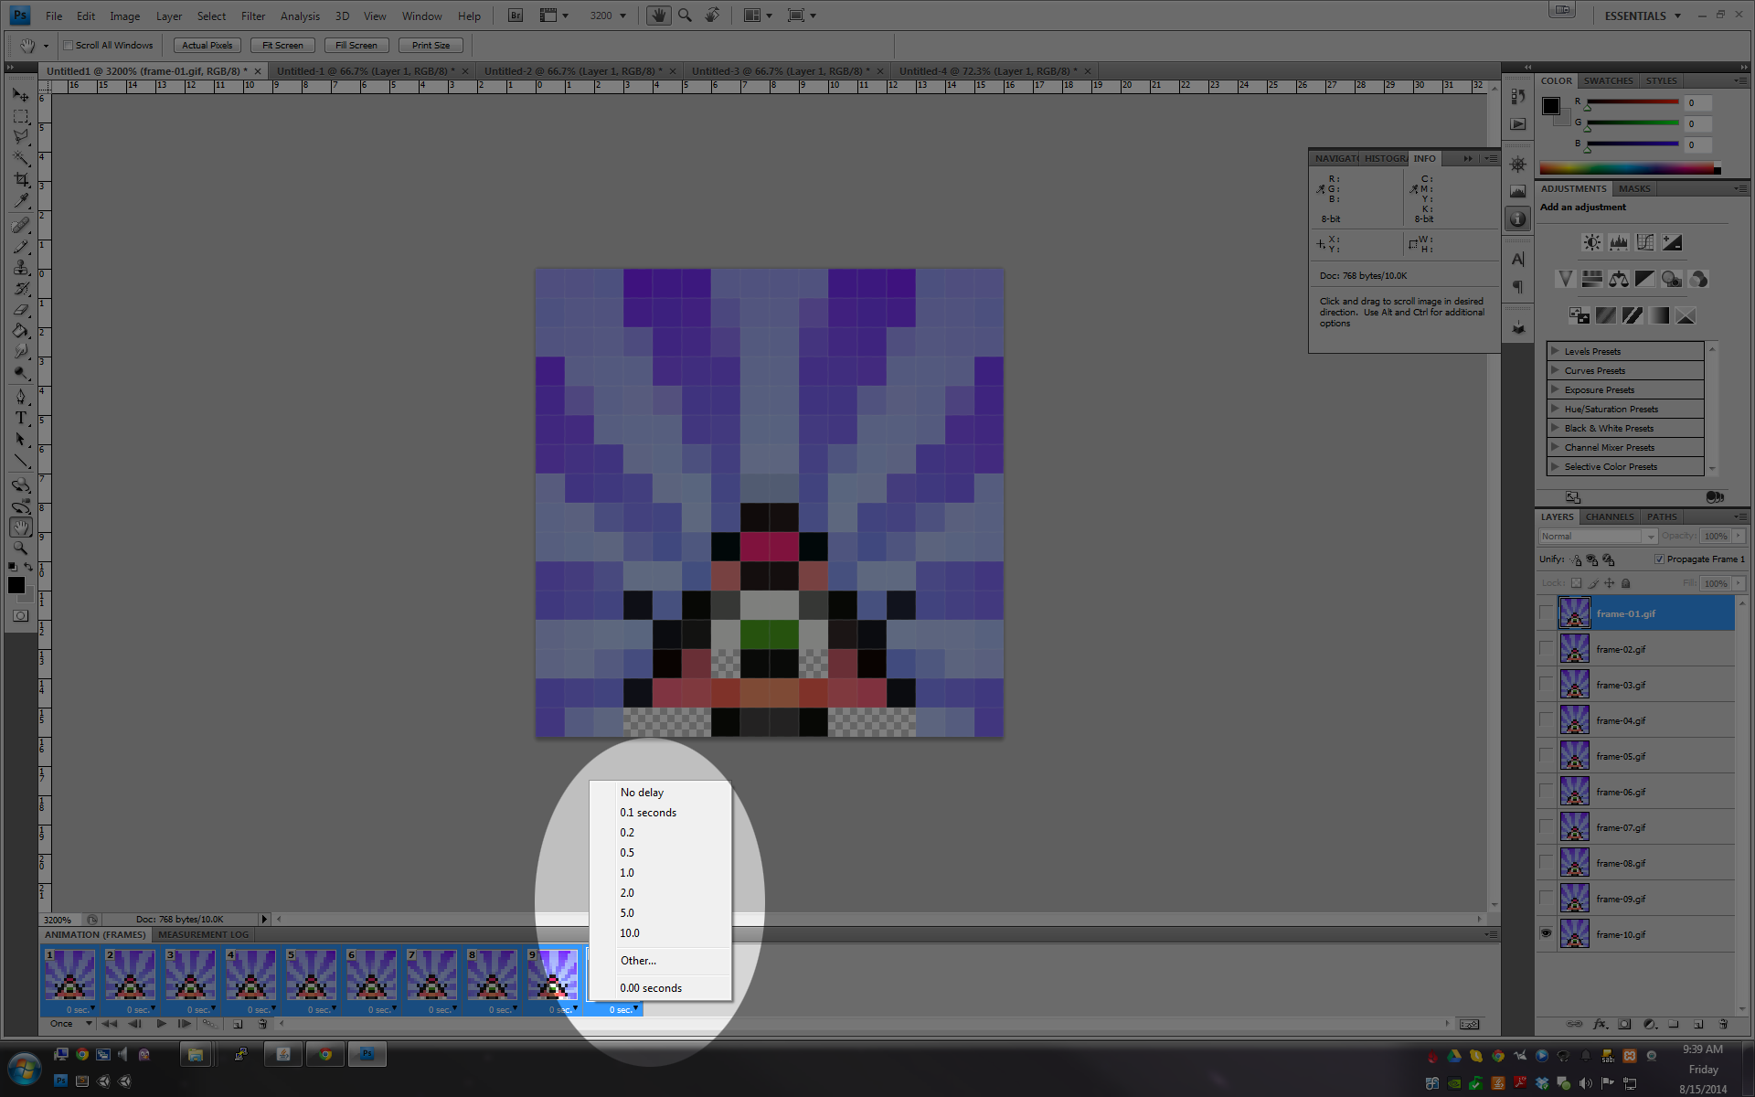Select the Line shape tool
Screen dimensions: 1755x1097
click(x=20, y=461)
